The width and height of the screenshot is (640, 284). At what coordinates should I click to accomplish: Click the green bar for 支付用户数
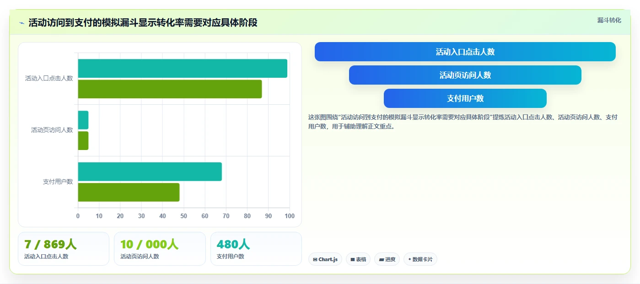click(129, 192)
